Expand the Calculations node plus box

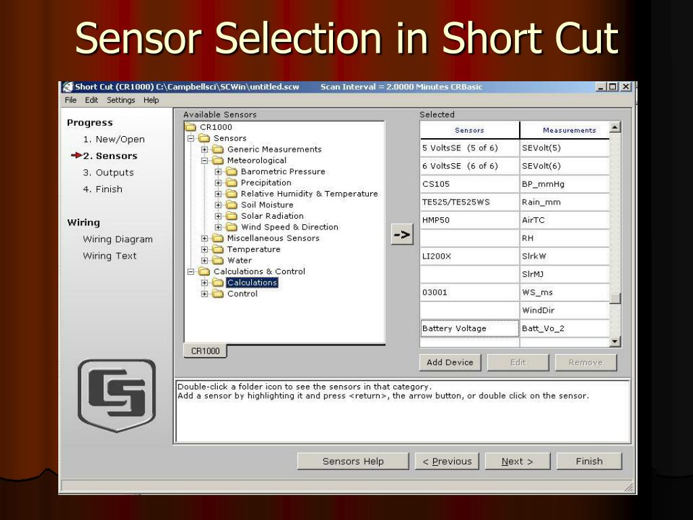204,282
